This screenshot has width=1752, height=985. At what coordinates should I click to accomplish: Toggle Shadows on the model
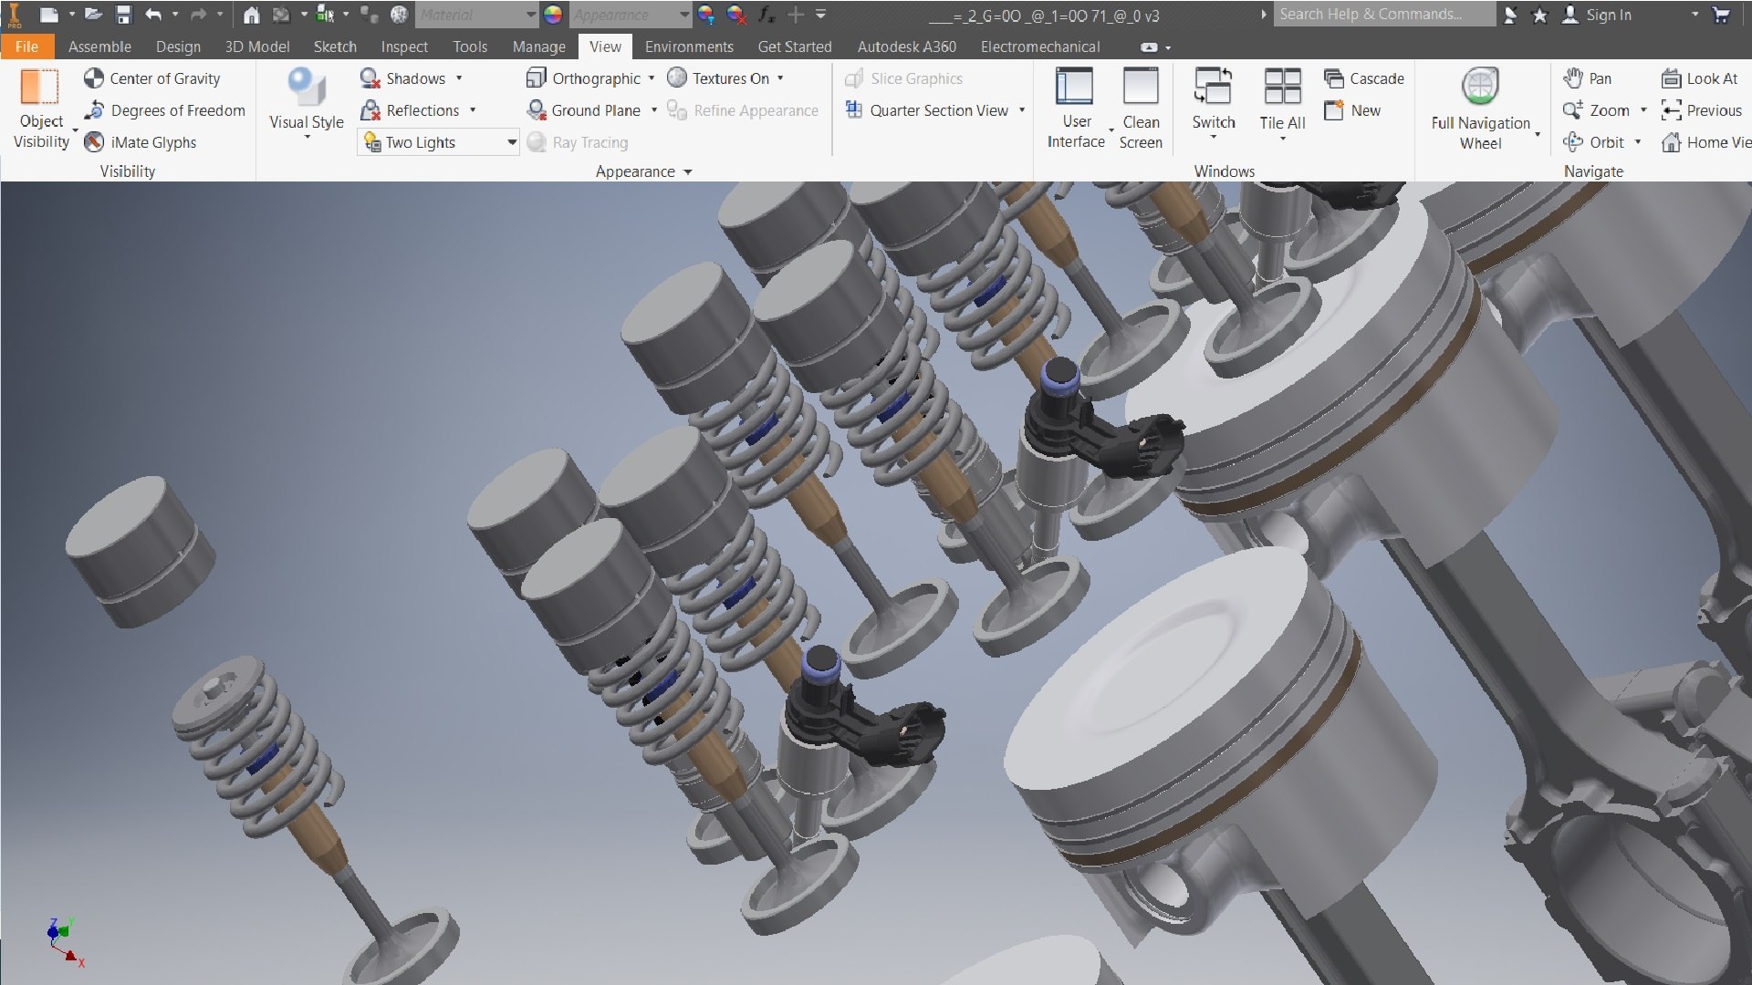(402, 78)
